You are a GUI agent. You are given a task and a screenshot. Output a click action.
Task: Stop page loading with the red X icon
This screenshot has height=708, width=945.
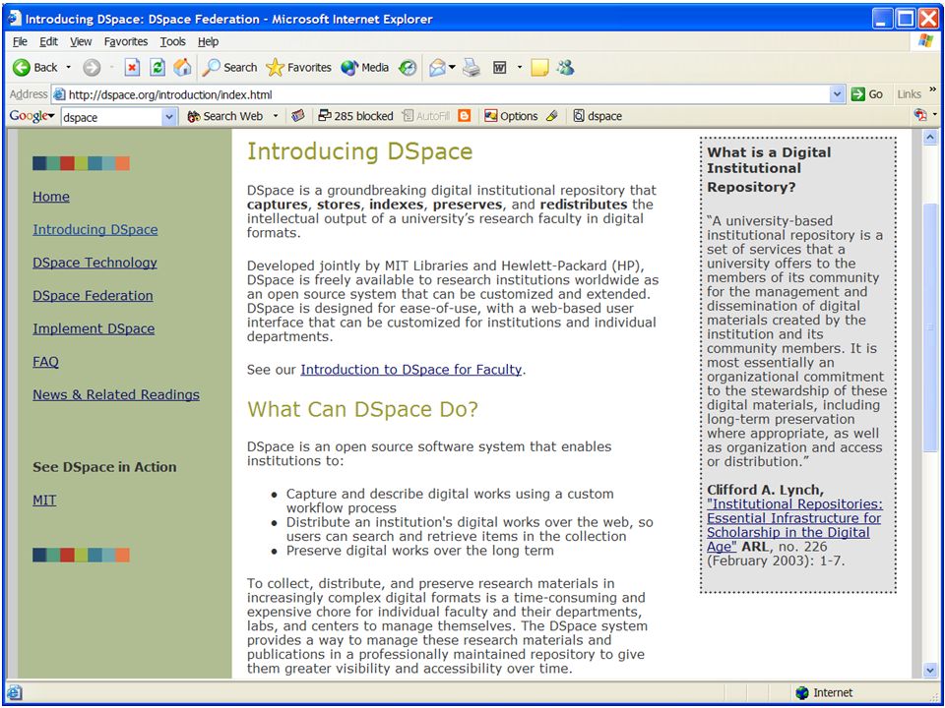(132, 68)
